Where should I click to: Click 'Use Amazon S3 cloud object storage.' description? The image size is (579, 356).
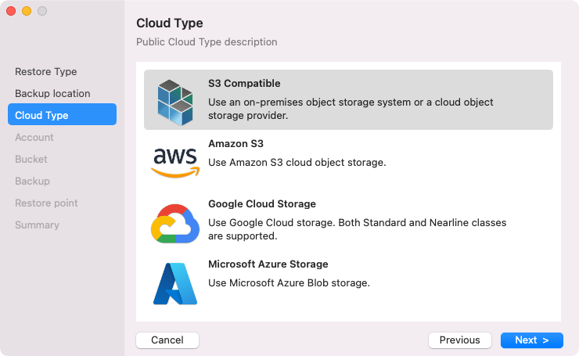297,163
